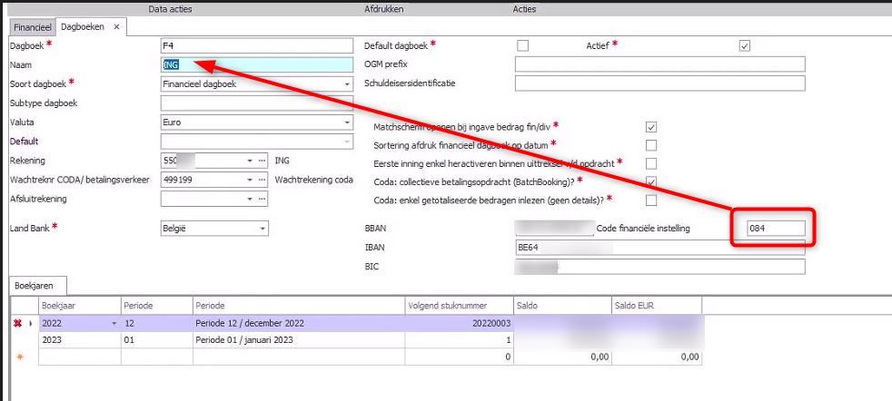
Task: Open the Valuta dropdown showing Euro
Action: [346, 122]
